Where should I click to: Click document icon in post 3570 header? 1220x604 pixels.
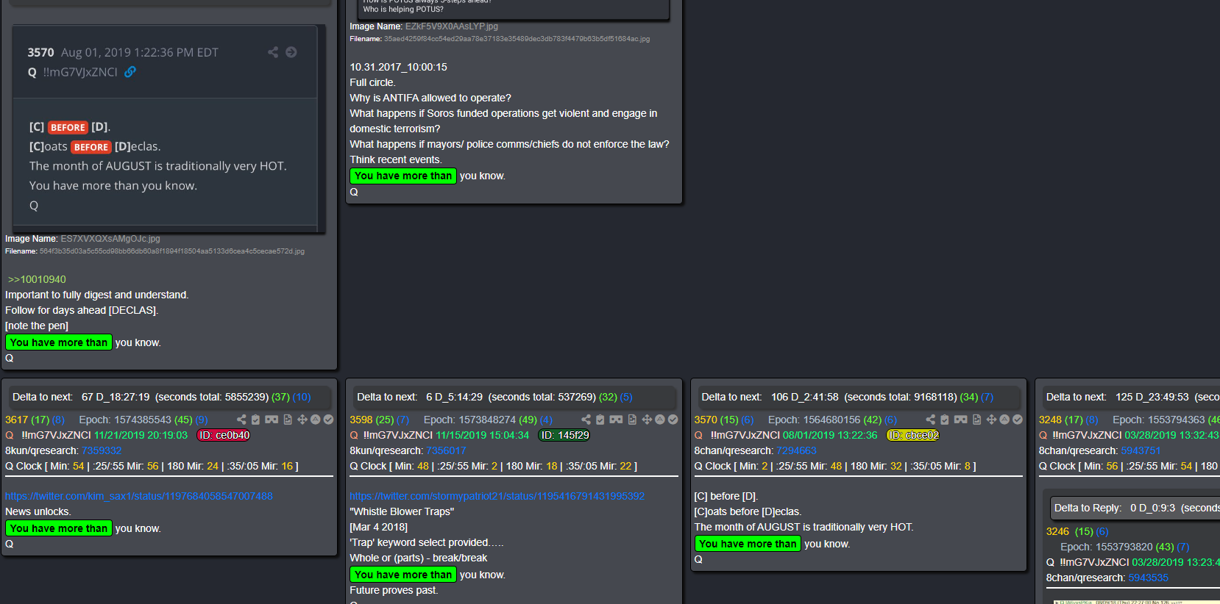click(976, 420)
